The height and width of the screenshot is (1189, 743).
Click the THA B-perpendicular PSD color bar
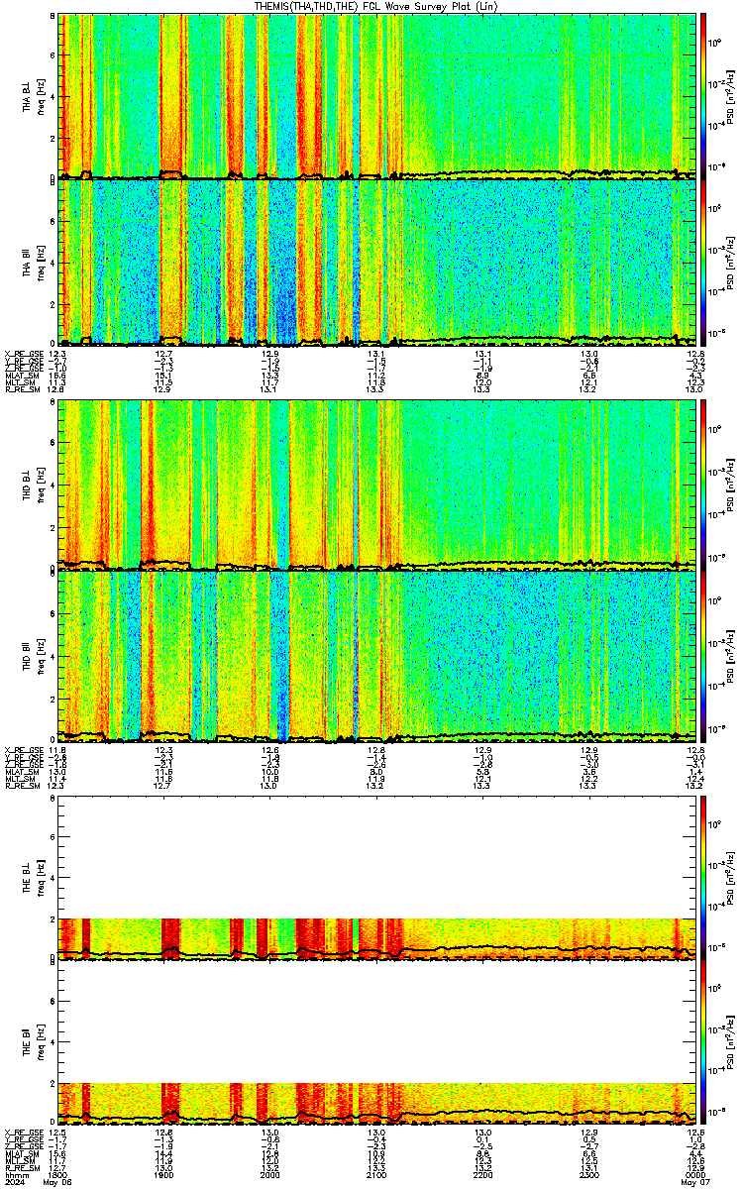tap(704, 96)
